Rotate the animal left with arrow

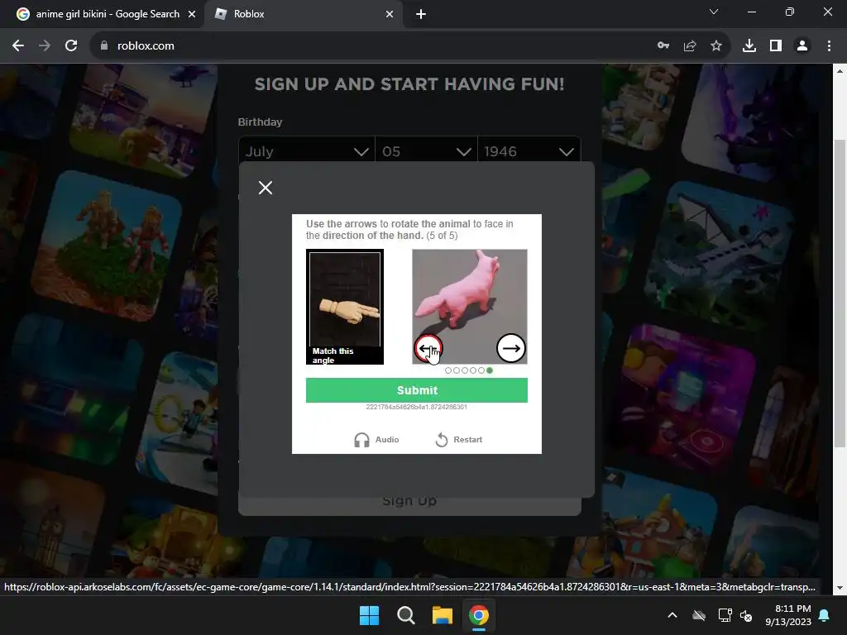[428, 348]
